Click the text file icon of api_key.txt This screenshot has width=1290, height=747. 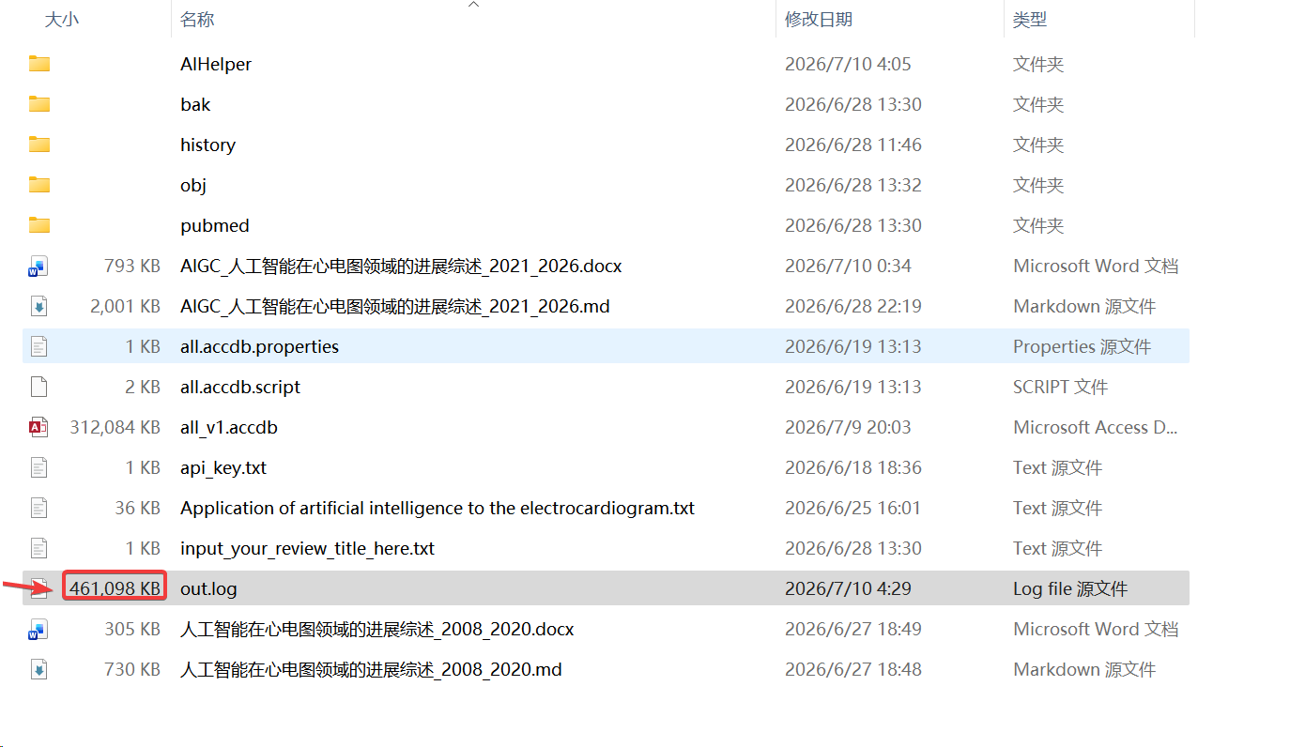pyautogui.click(x=38, y=467)
